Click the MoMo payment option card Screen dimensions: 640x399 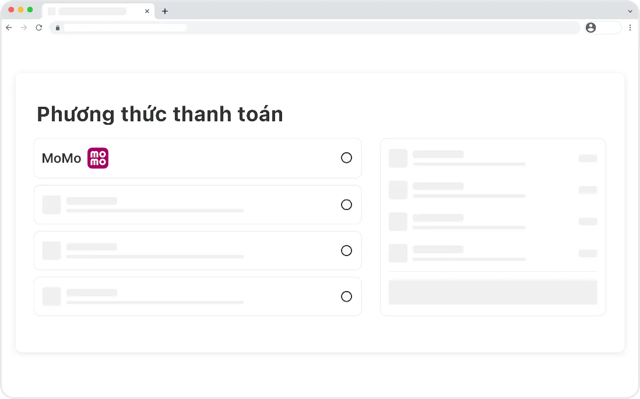198,158
